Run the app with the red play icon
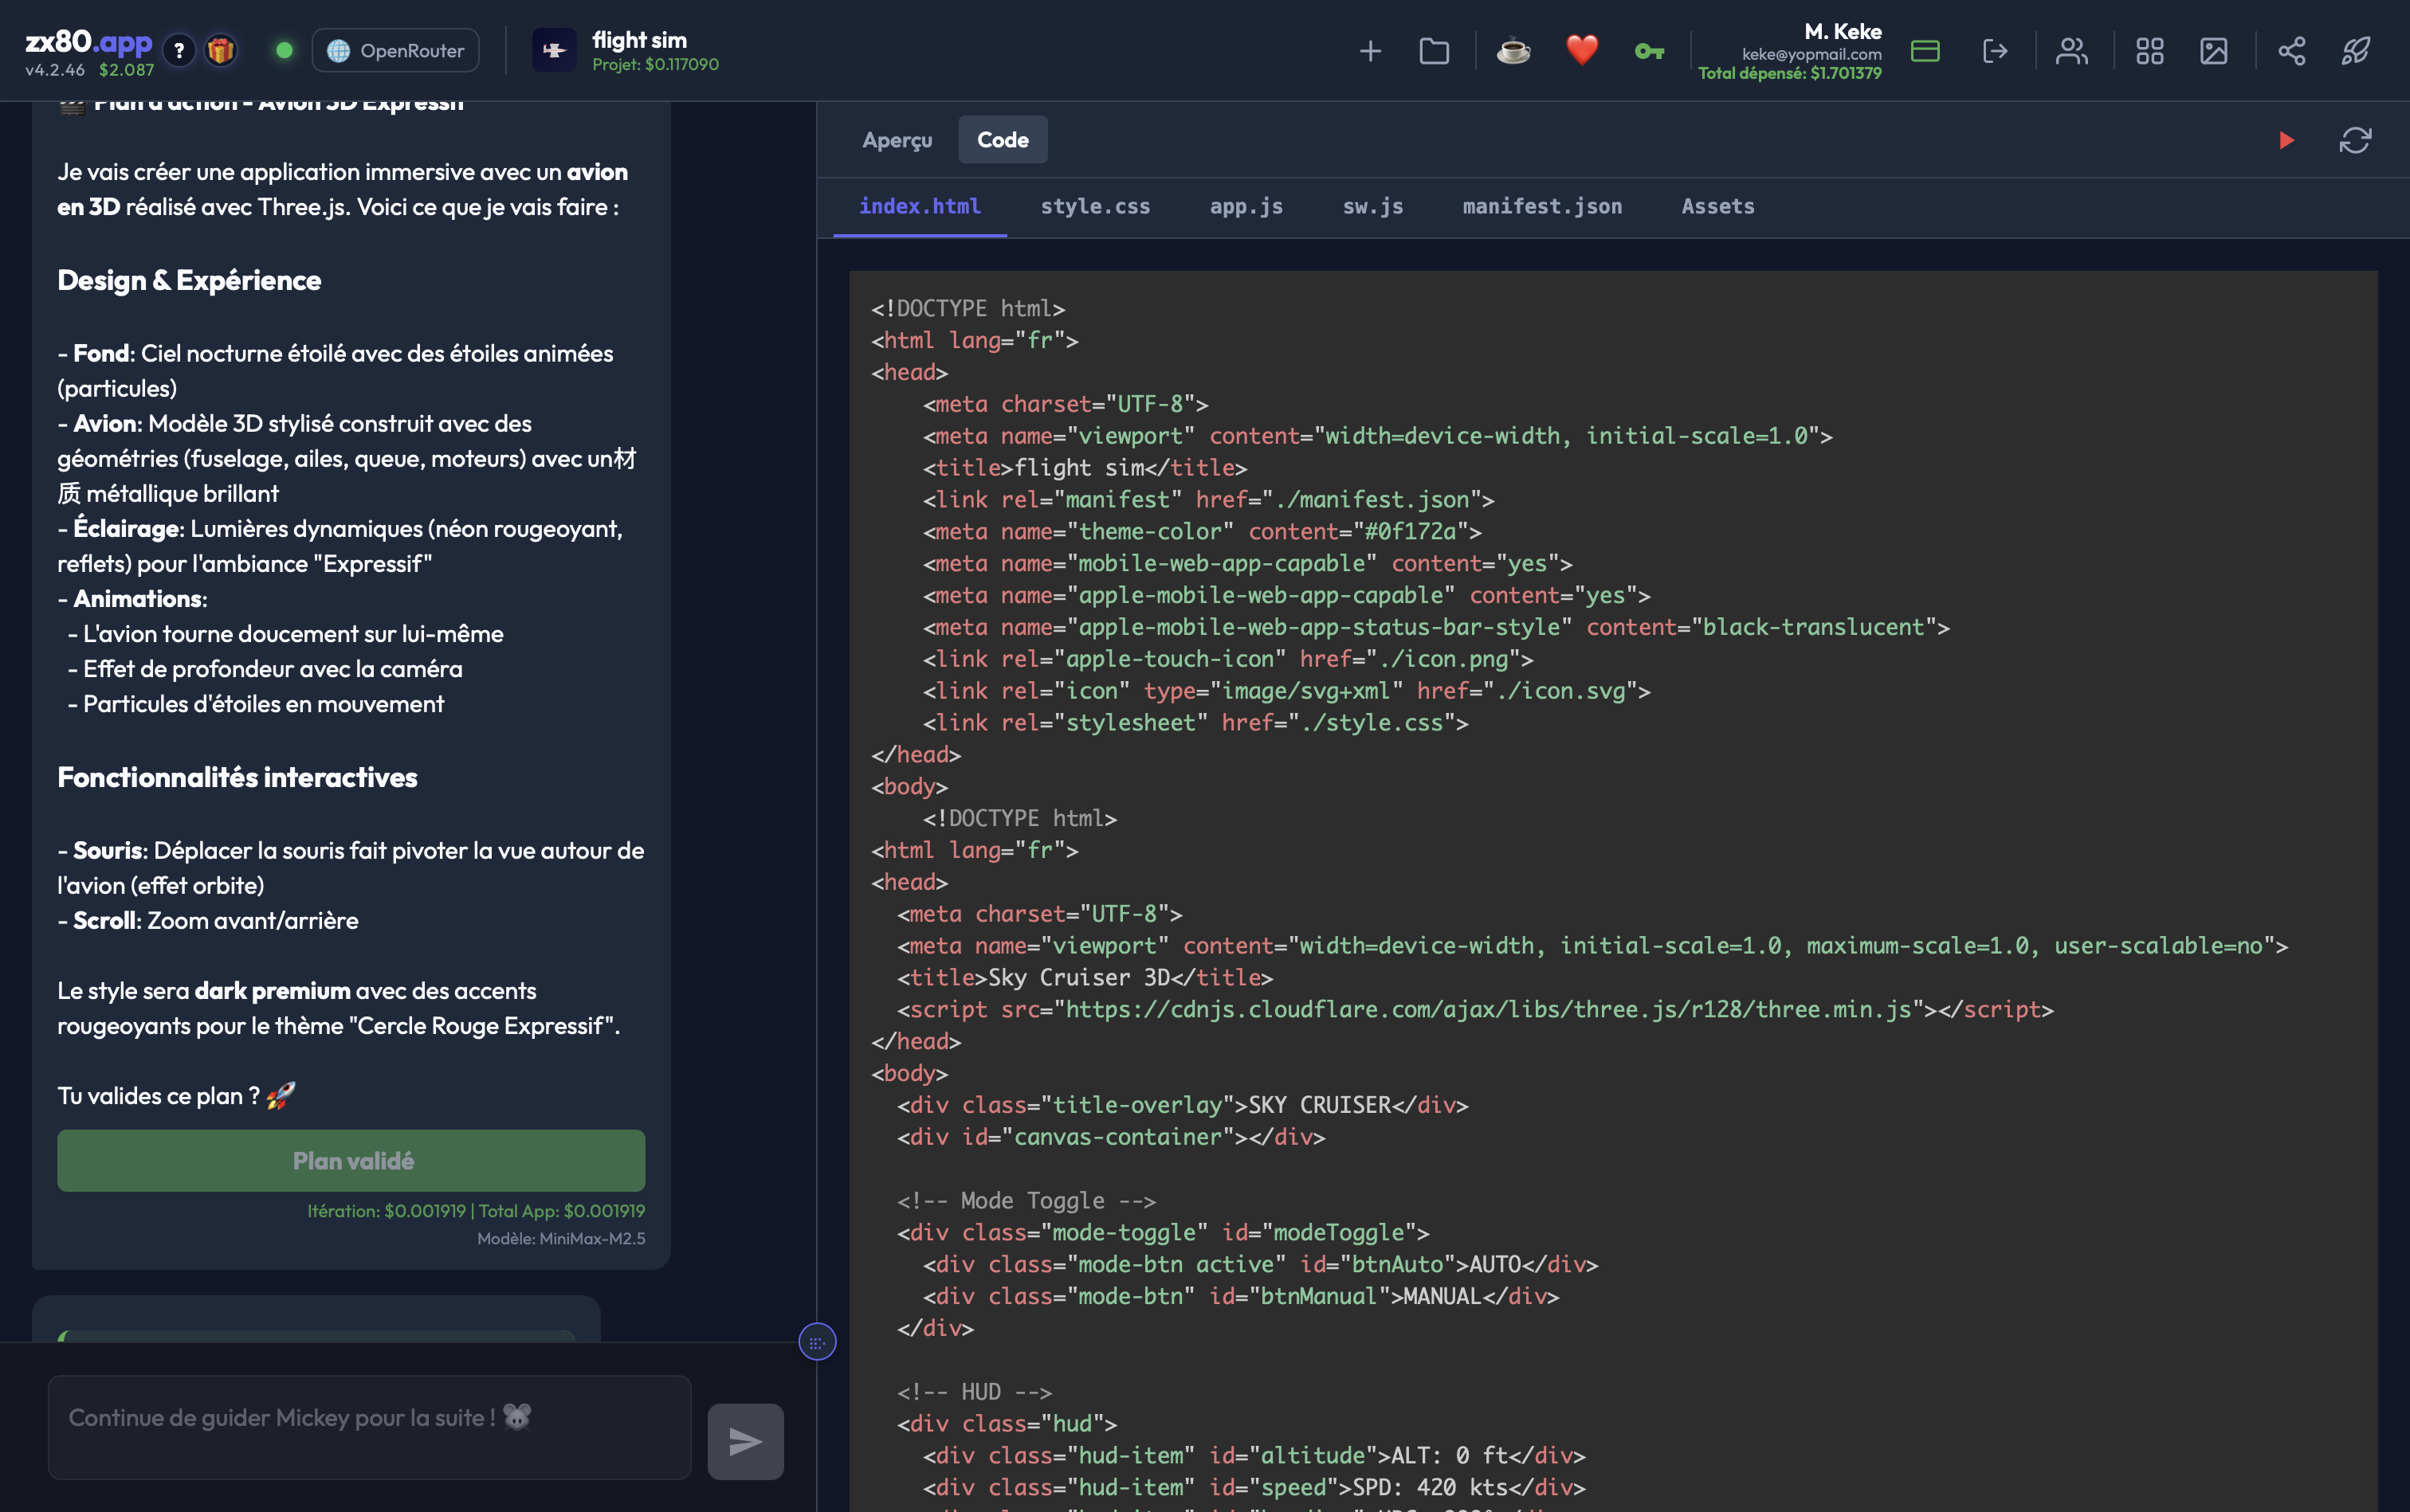This screenshot has width=2410, height=1512. (x=2287, y=140)
